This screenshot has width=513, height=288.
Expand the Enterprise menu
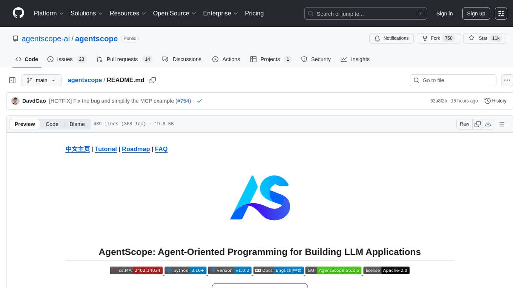(x=221, y=13)
